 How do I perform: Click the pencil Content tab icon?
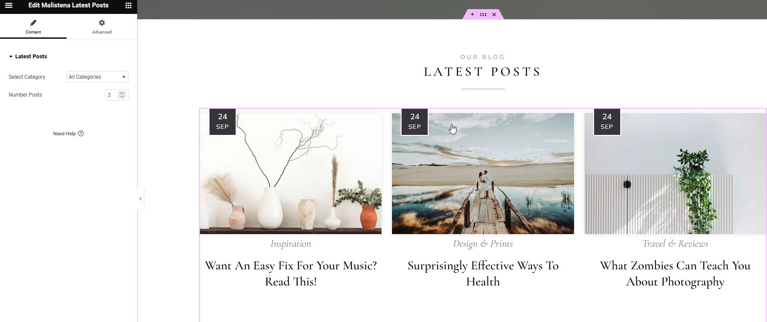[x=34, y=23]
